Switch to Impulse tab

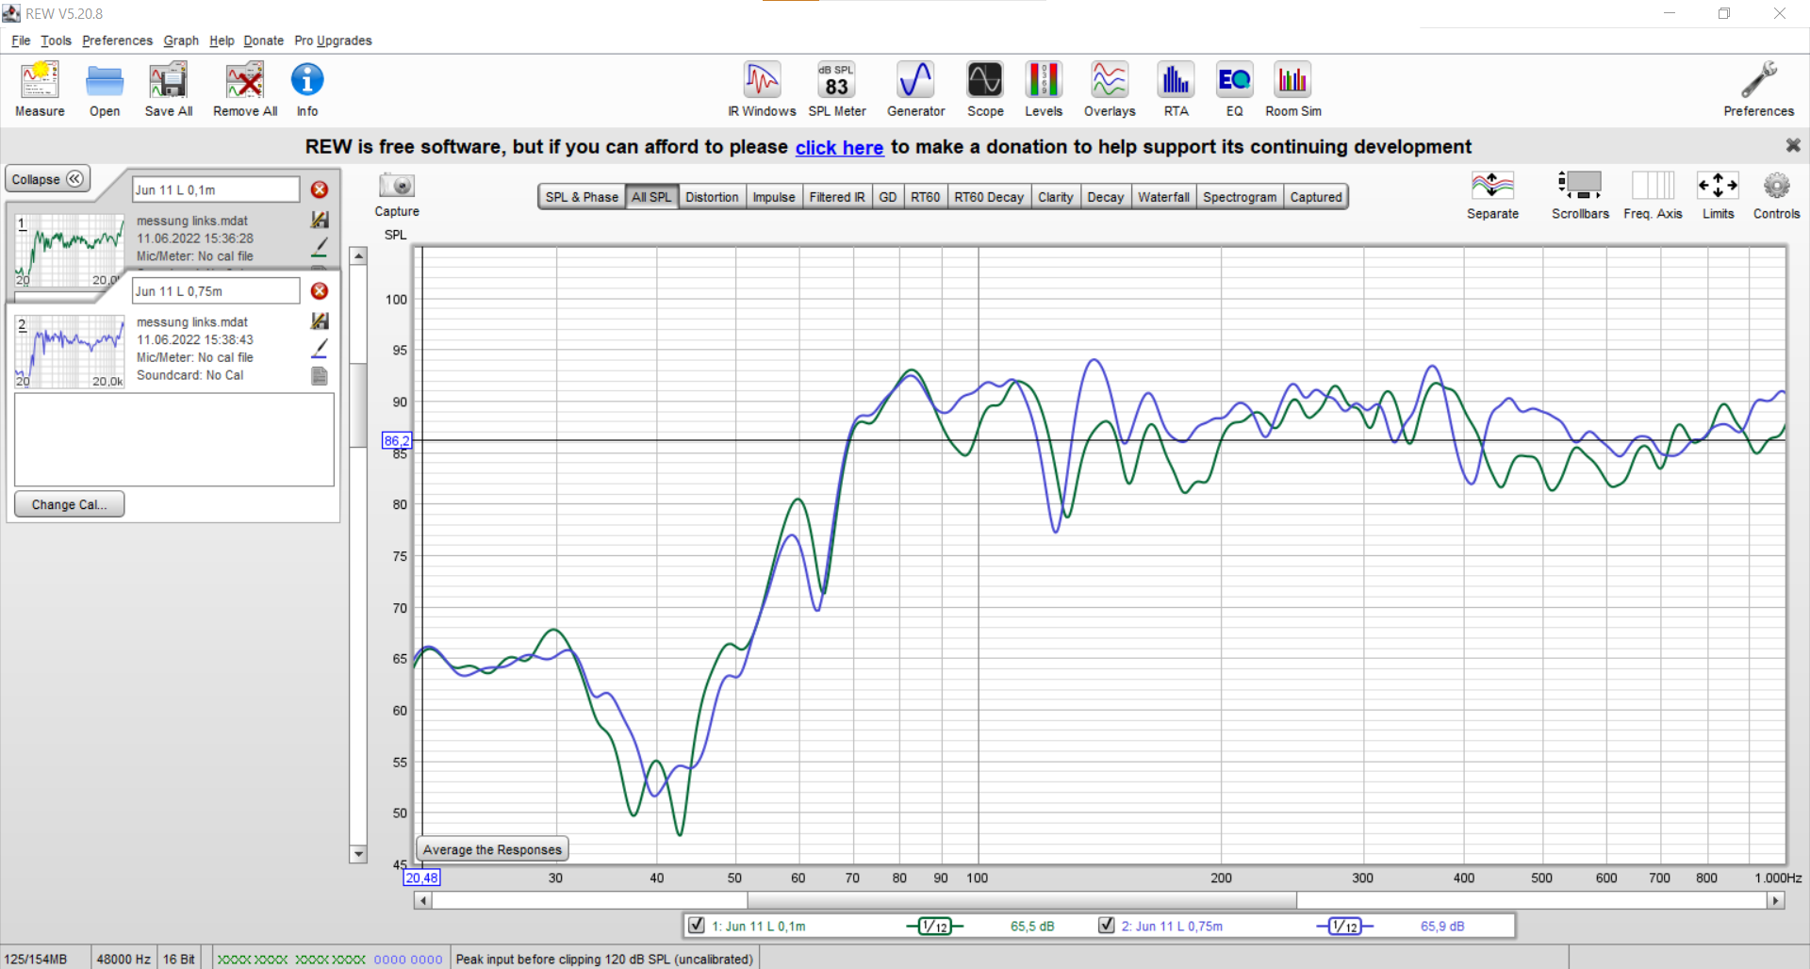click(774, 197)
